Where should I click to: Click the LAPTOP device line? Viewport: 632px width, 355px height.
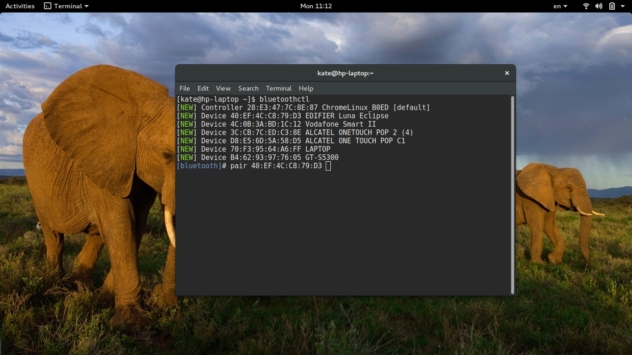click(254, 149)
